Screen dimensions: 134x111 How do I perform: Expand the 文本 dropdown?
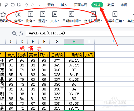(x=58, y=21)
